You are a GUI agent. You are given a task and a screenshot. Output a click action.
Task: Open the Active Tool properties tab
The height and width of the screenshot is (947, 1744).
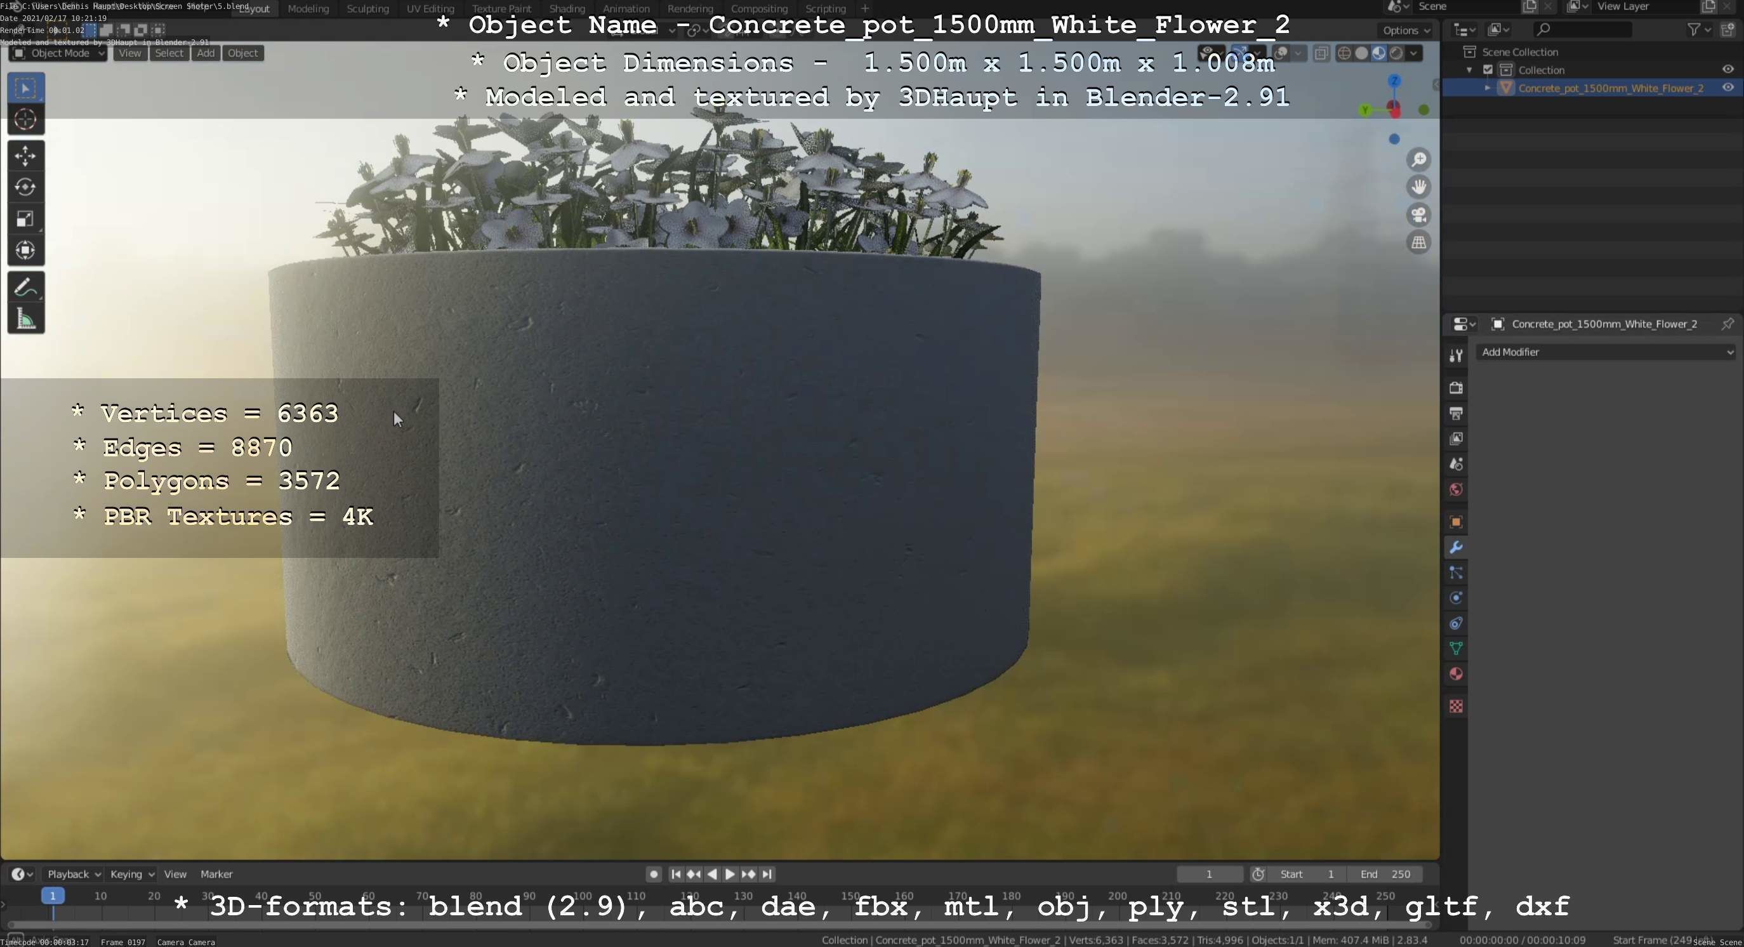tap(1456, 355)
